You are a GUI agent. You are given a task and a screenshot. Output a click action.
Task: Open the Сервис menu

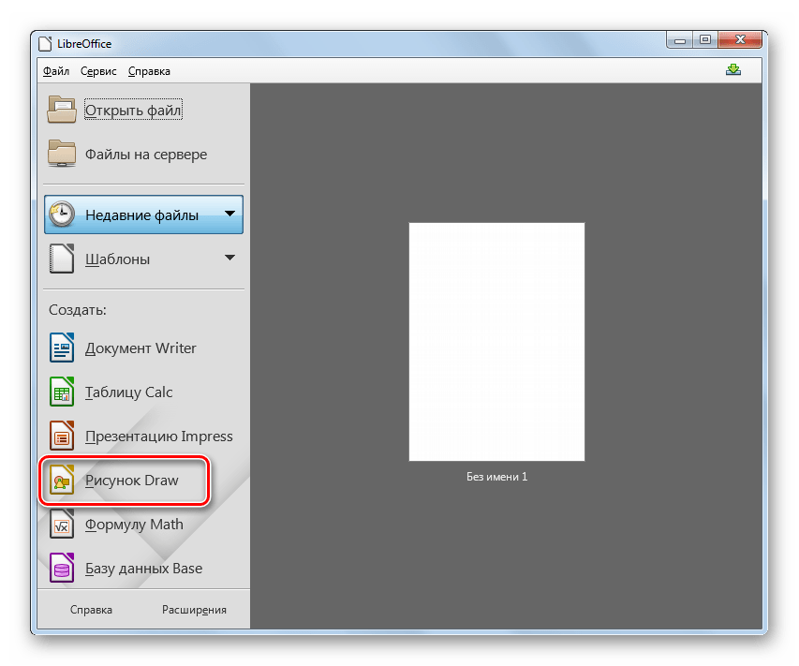(98, 71)
